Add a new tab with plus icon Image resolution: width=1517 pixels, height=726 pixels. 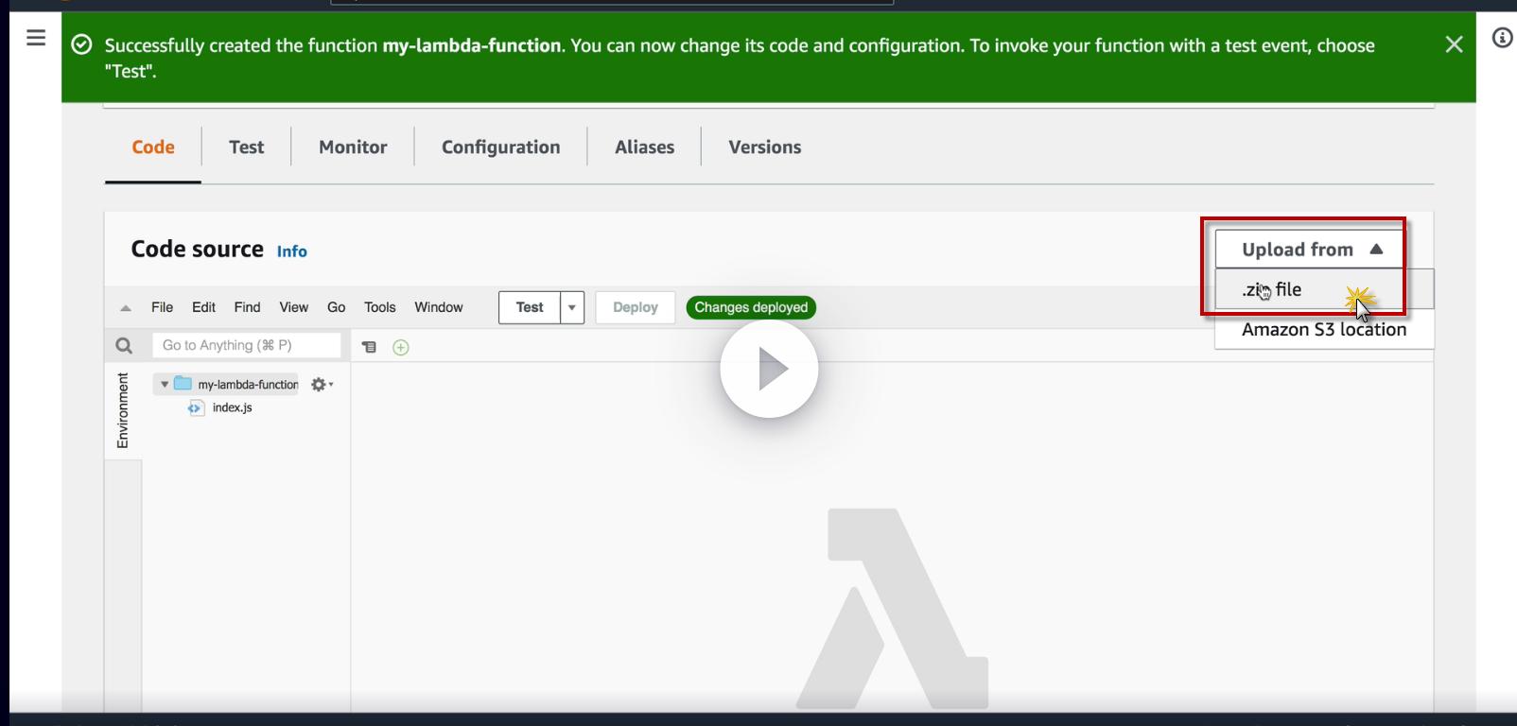(401, 347)
